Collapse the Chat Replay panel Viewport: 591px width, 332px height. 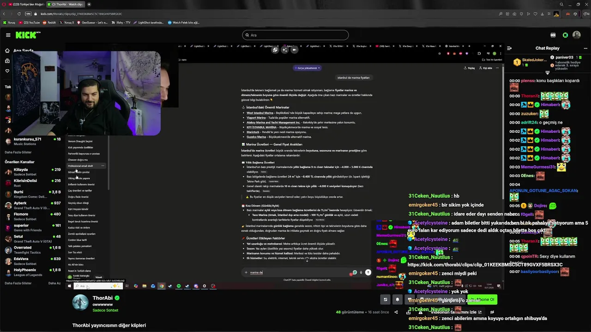coord(509,48)
